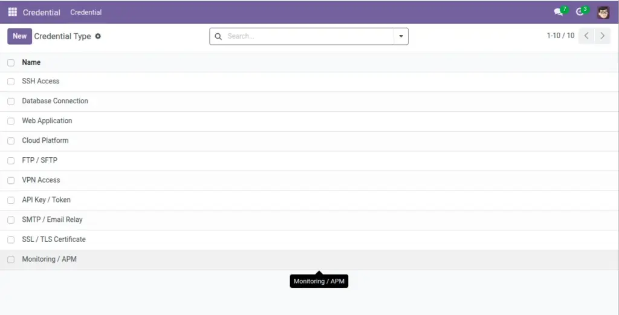Open the Credential menu item
The width and height of the screenshot is (619, 315).
coord(86,12)
